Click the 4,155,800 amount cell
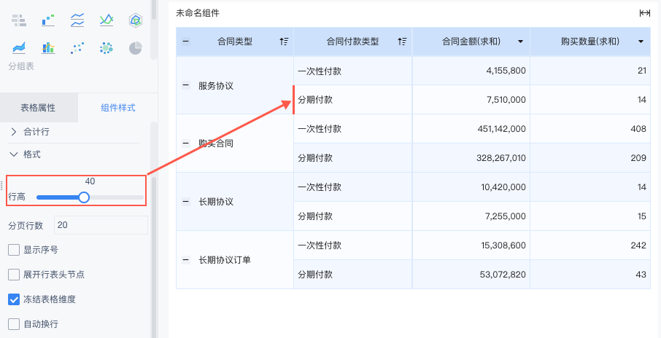 point(471,71)
